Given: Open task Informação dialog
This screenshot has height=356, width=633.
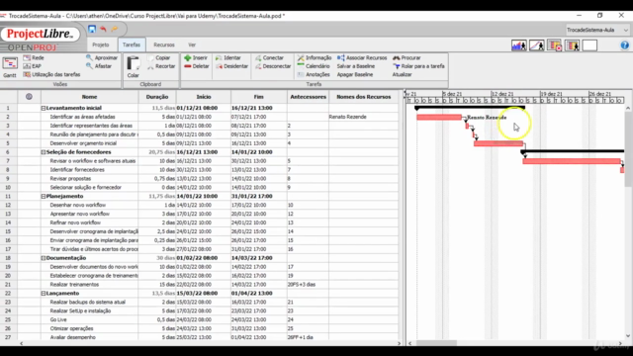Looking at the screenshot, I should (315, 57).
